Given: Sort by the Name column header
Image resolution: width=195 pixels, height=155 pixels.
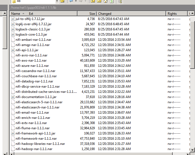Looking at the screenshot, I should [x=16, y=14].
